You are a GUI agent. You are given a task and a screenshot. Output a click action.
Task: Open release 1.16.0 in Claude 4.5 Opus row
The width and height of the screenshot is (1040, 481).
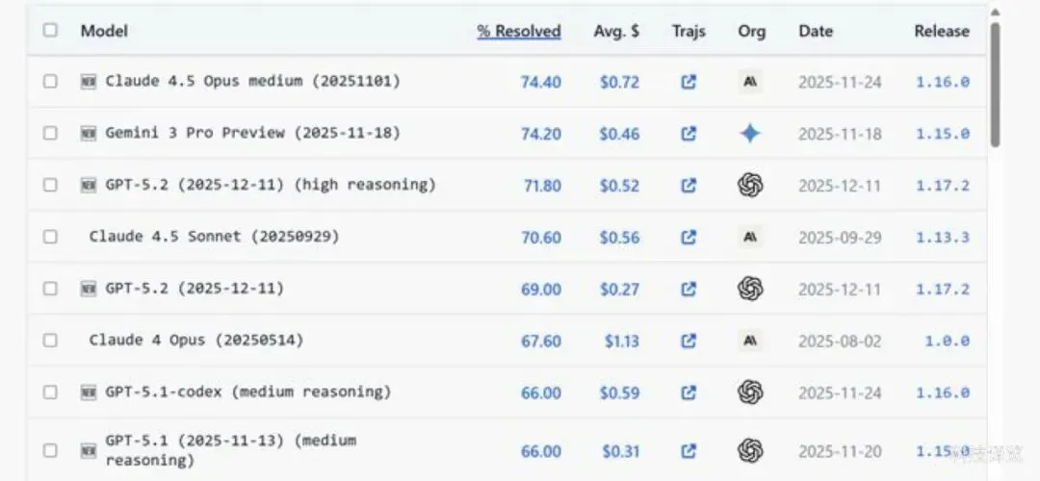[943, 82]
